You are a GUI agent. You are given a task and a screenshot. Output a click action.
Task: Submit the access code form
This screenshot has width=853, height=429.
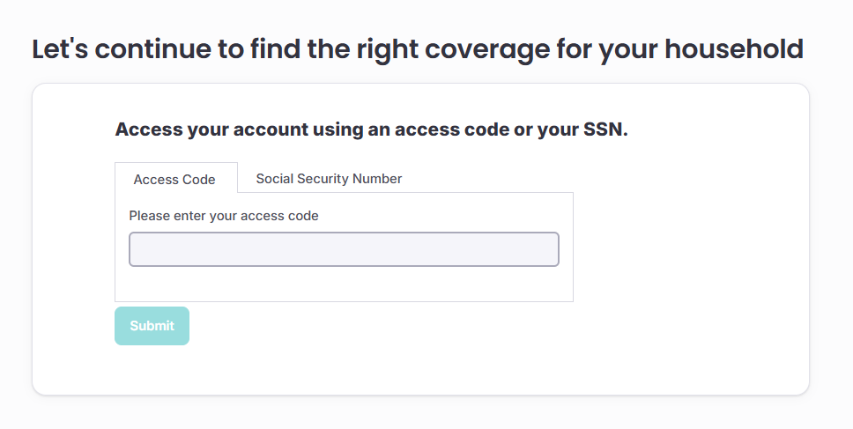pos(152,326)
